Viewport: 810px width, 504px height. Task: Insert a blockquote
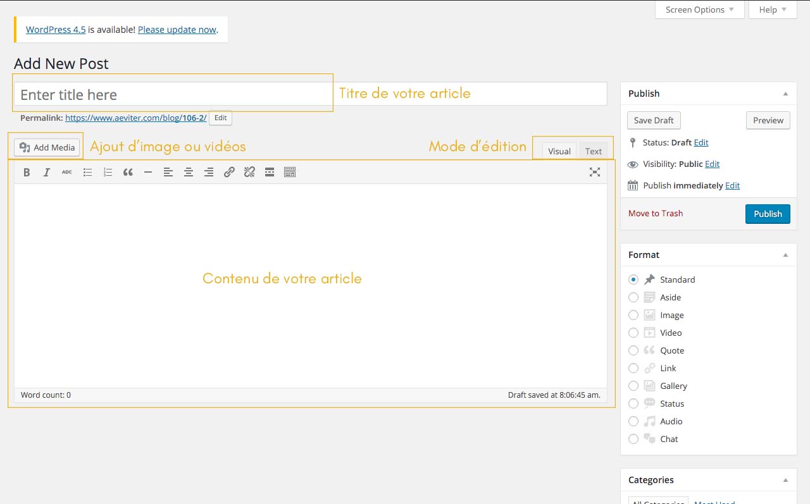pos(128,172)
